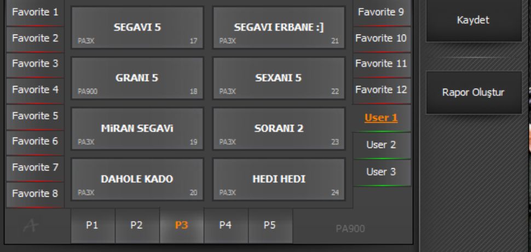This screenshot has height=252, width=531.
Task: Pick the HEDI HEDI style pad
Action: (279, 179)
